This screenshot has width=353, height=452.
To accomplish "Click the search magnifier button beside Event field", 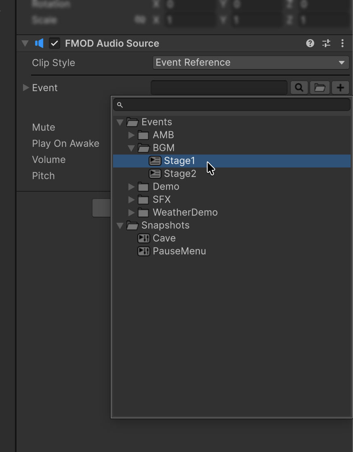I will coord(299,87).
